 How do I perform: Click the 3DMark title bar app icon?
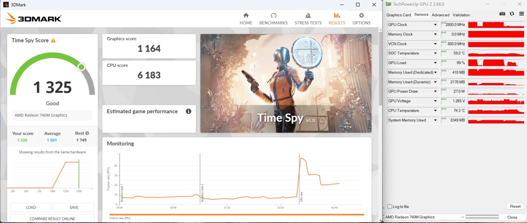[6, 5]
